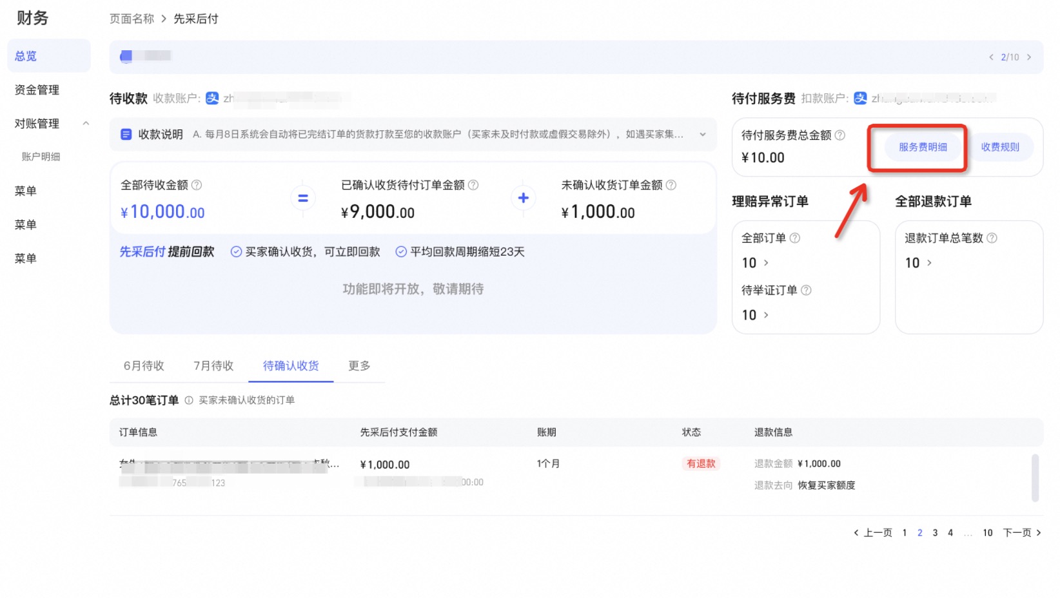Click help icon next to 未确认收货订单金额

click(671, 185)
